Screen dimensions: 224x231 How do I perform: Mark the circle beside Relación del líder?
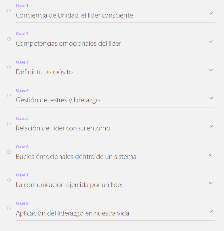[x=9, y=124]
